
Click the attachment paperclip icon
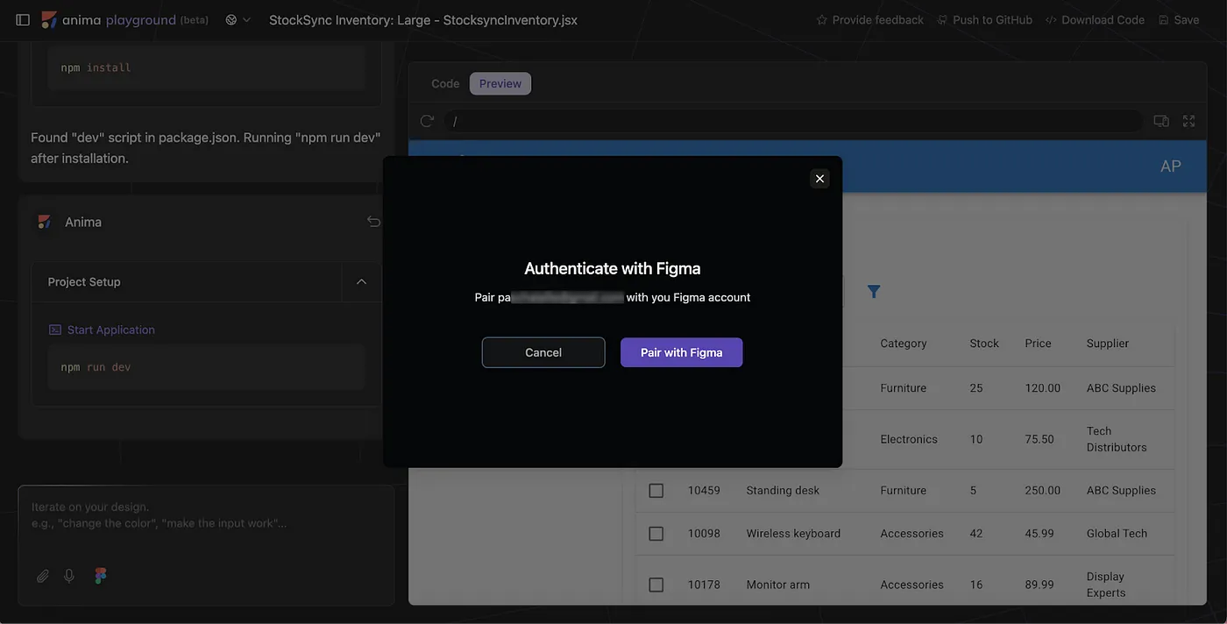pyautogui.click(x=42, y=575)
